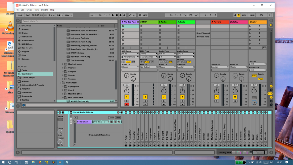This screenshot has width=293, height=165.
Task: Open the Master Out dropdown
Action: 257,70
